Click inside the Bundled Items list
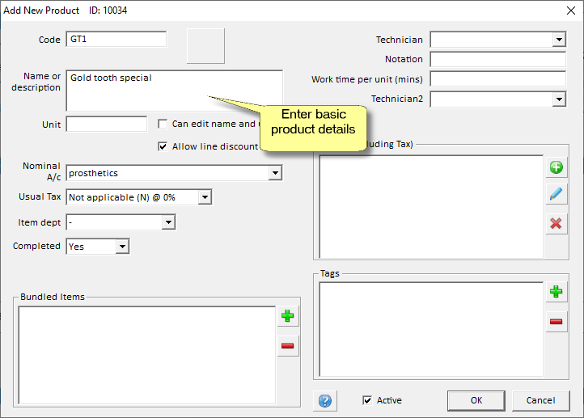584x418 pixels. [147, 355]
